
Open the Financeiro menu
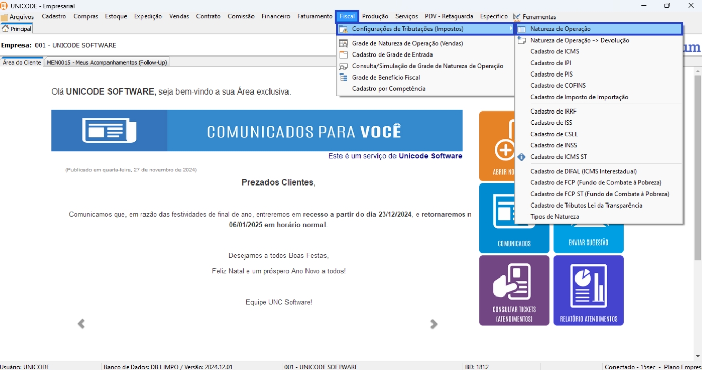tap(276, 16)
